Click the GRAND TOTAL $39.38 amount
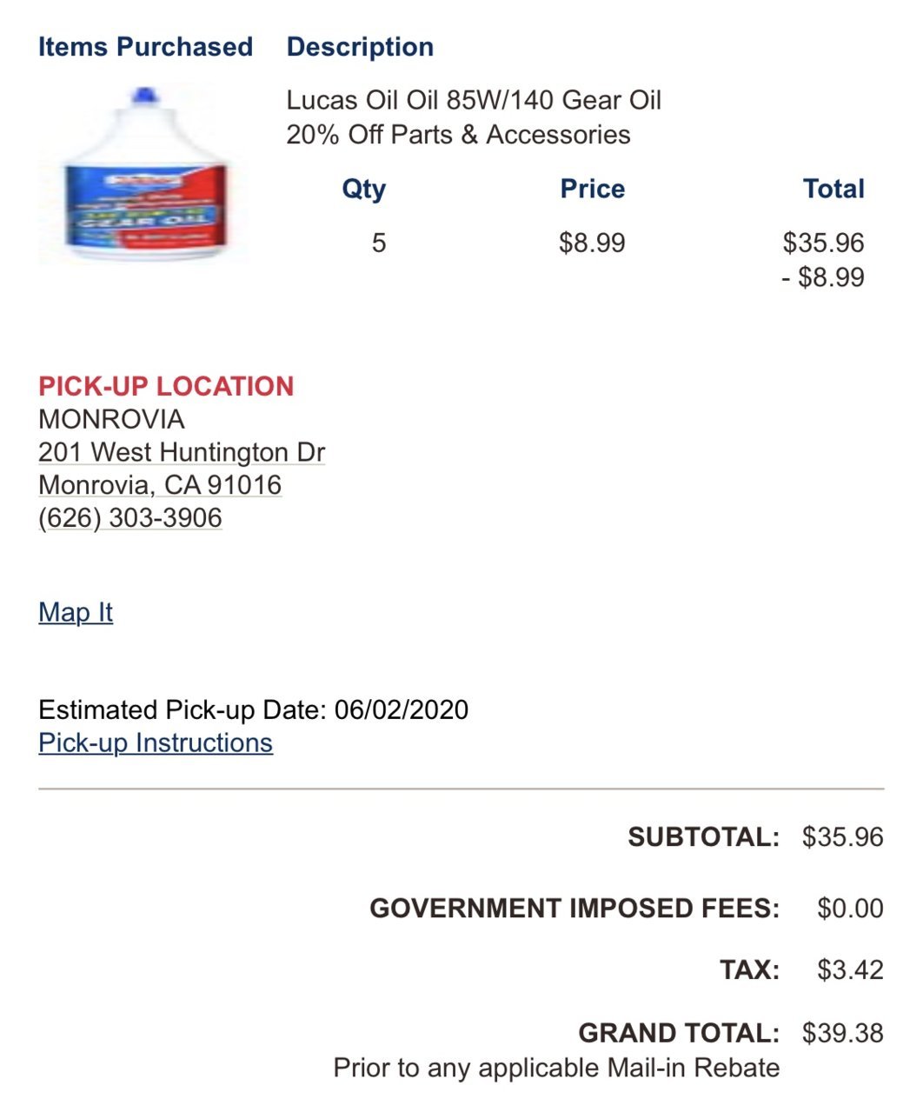923x1112 pixels. 842,1033
